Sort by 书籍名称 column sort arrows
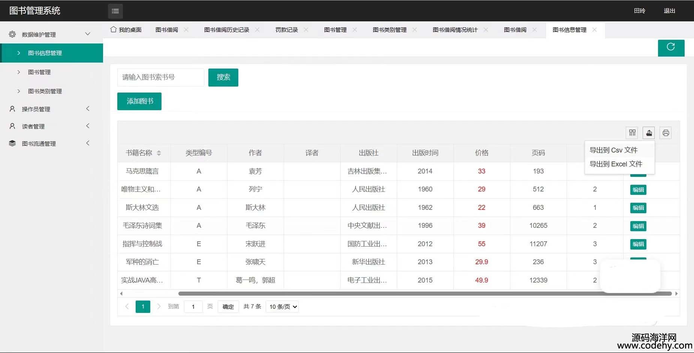The width and height of the screenshot is (694, 353). (x=159, y=153)
